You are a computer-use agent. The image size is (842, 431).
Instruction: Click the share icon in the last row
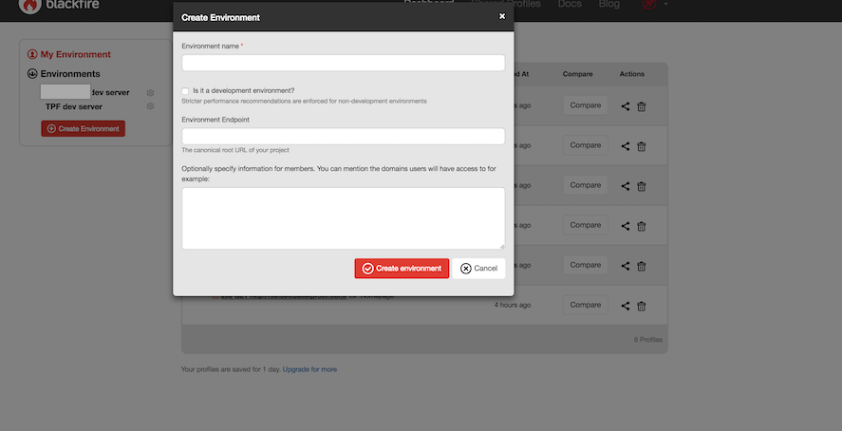tap(626, 306)
